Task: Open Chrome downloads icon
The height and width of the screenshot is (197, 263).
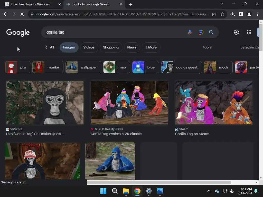Action: click(232, 14)
